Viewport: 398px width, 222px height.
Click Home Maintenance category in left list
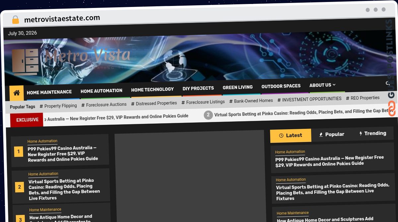[x=45, y=210]
